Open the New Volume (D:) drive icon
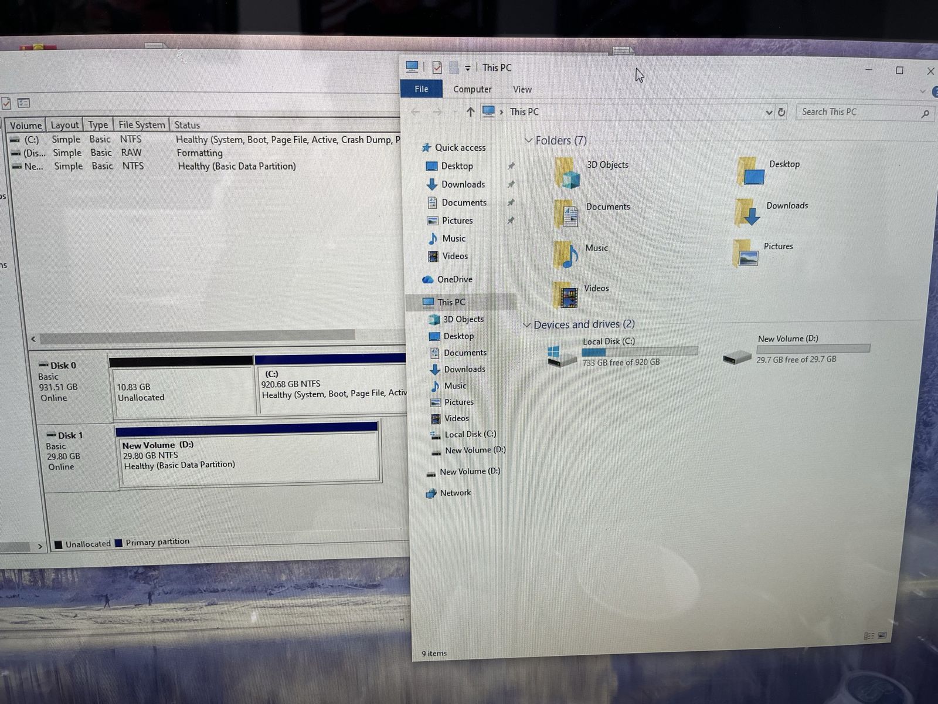 tap(736, 356)
